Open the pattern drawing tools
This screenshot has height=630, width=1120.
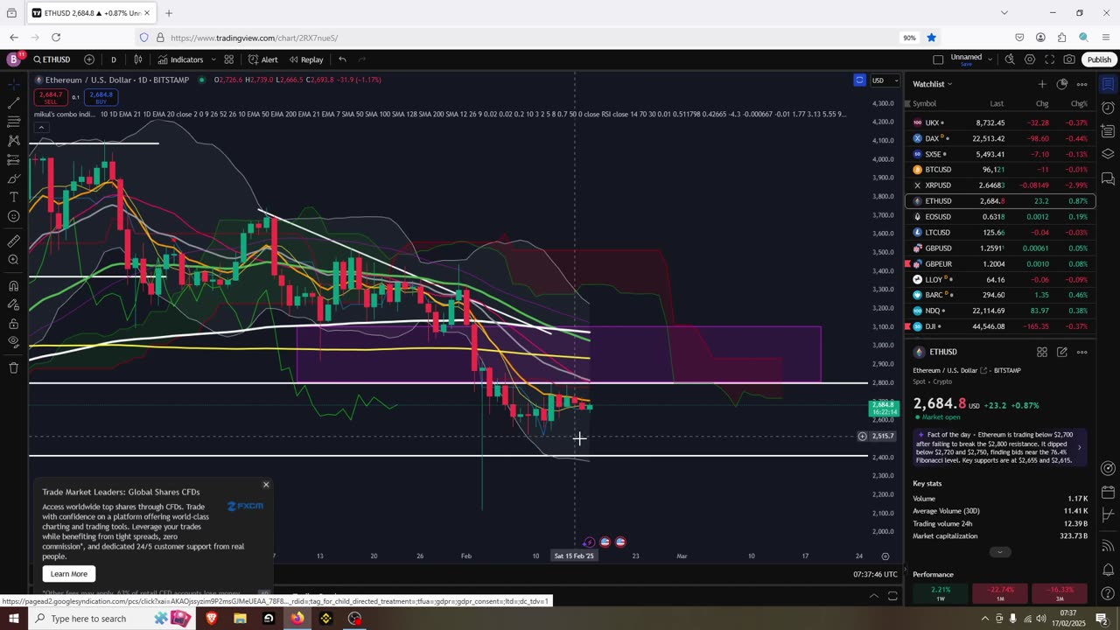pyautogui.click(x=13, y=141)
